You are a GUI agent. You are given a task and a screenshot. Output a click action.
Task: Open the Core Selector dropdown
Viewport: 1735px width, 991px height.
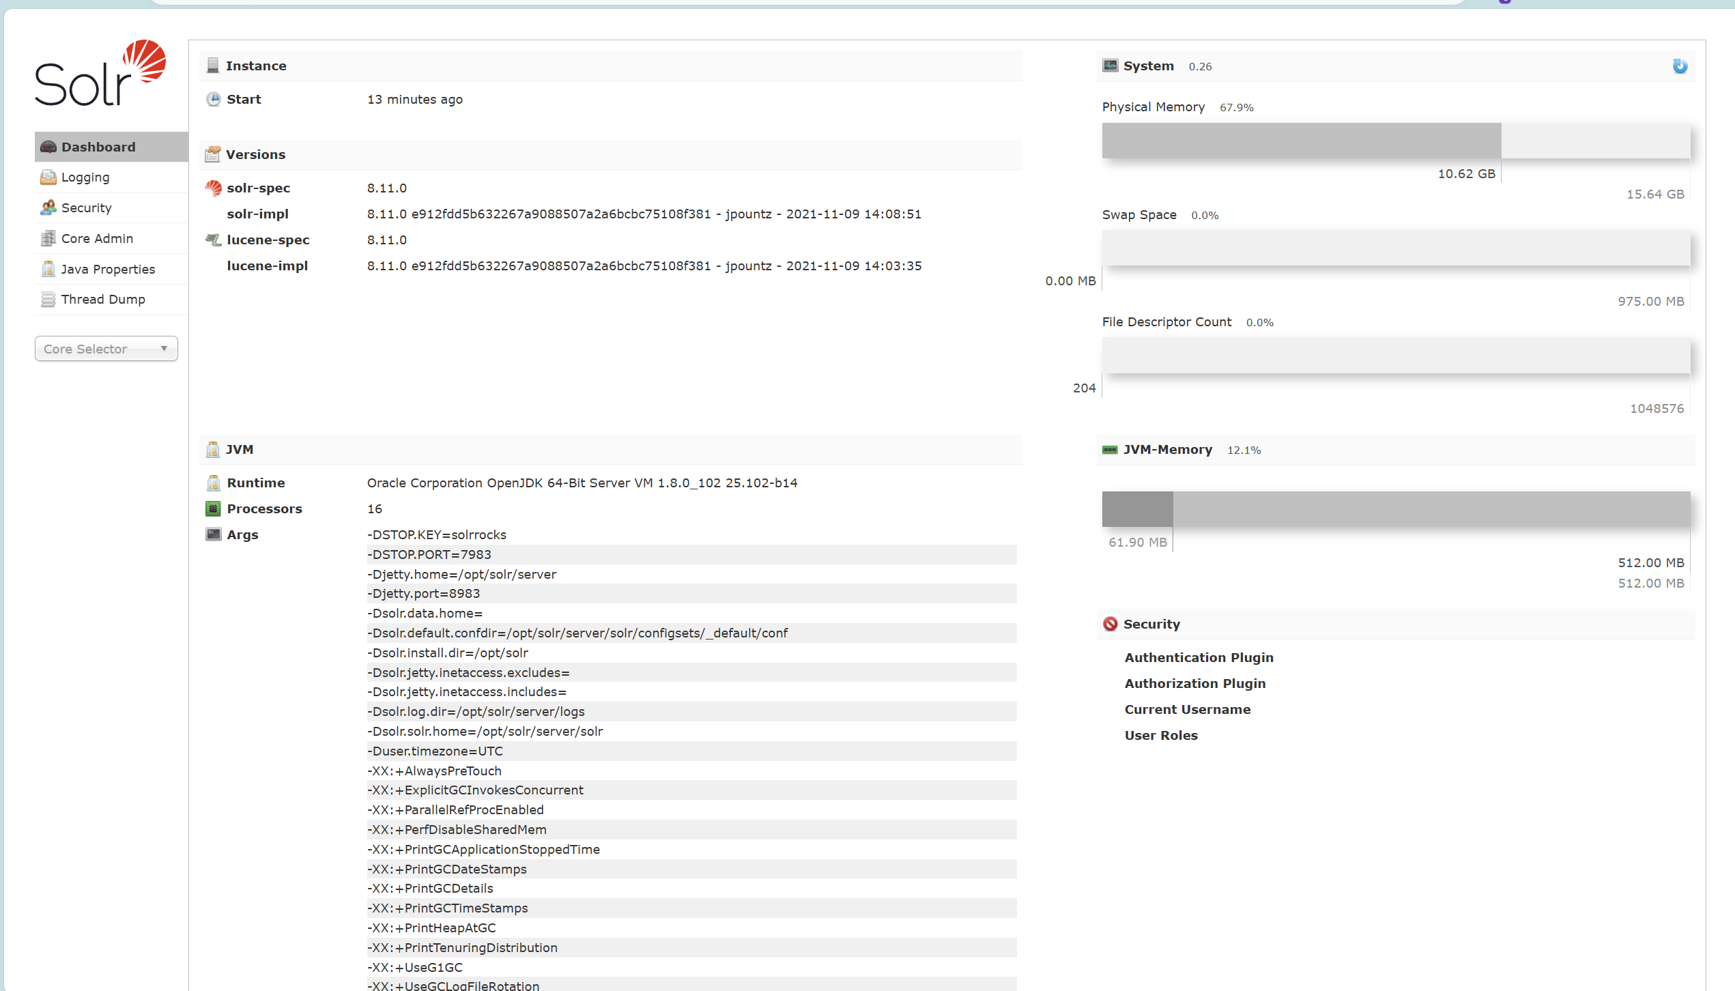point(104,348)
